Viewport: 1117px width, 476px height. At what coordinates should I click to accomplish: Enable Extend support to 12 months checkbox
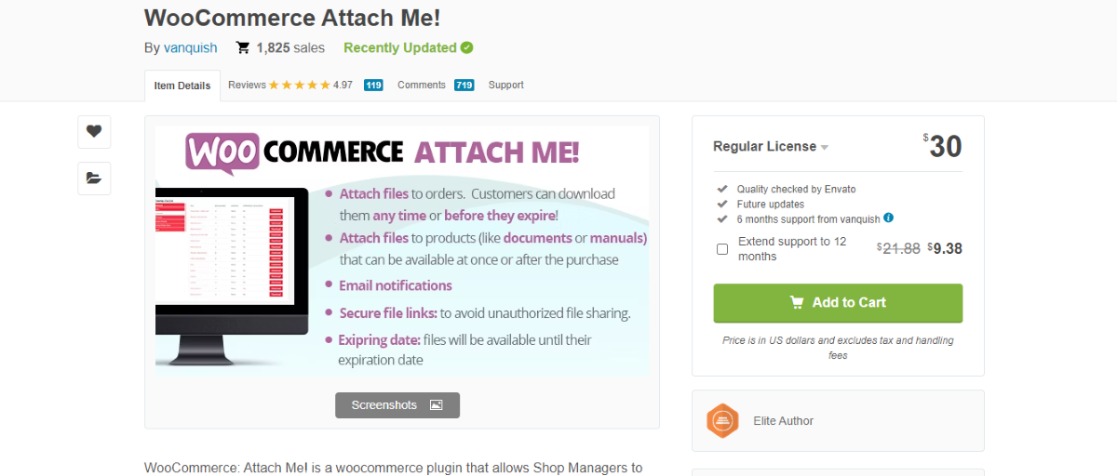722,249
